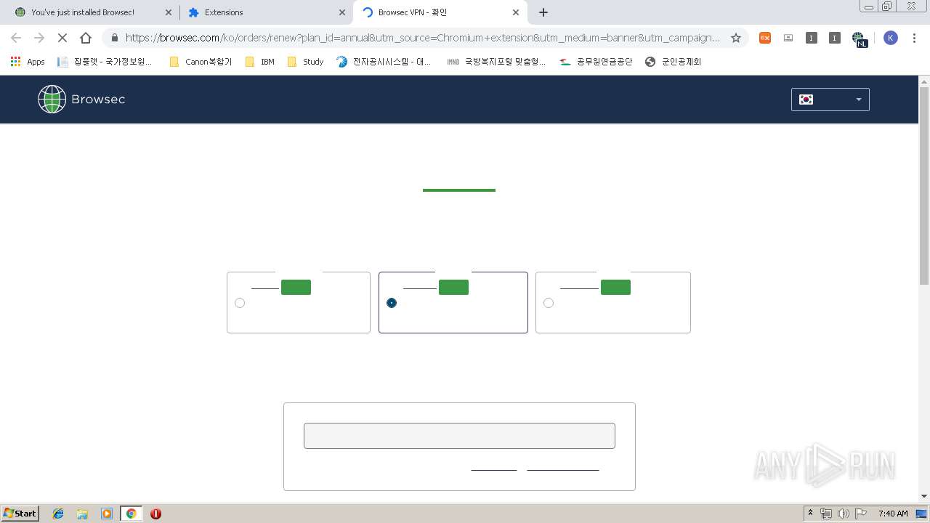The image size is (930, 523).
Task: Open the 국방복지포털 맞춤형 bookmark
Action: click(496, 62)
